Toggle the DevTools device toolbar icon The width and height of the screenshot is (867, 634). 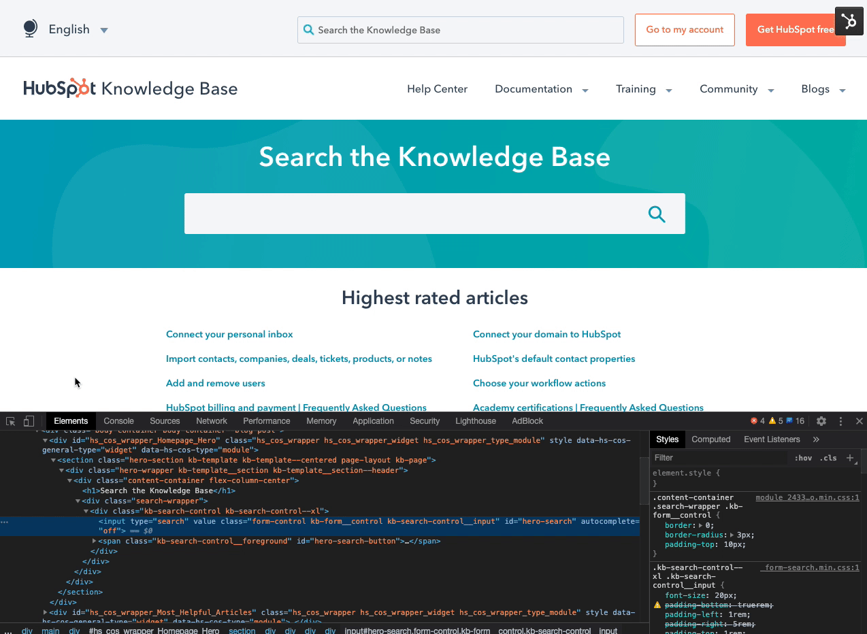[x=29, y=421]
